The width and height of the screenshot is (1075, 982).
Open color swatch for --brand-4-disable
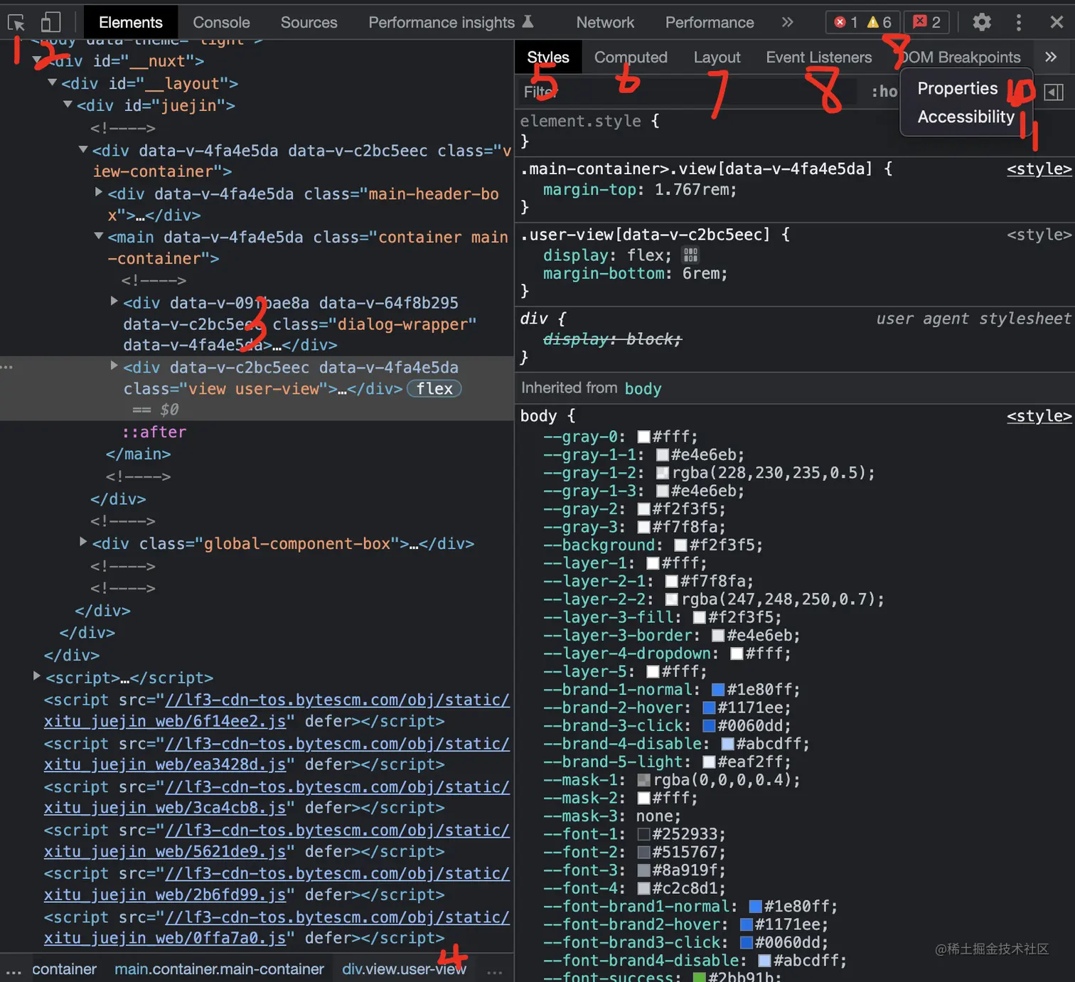click(x=727, y=744)
